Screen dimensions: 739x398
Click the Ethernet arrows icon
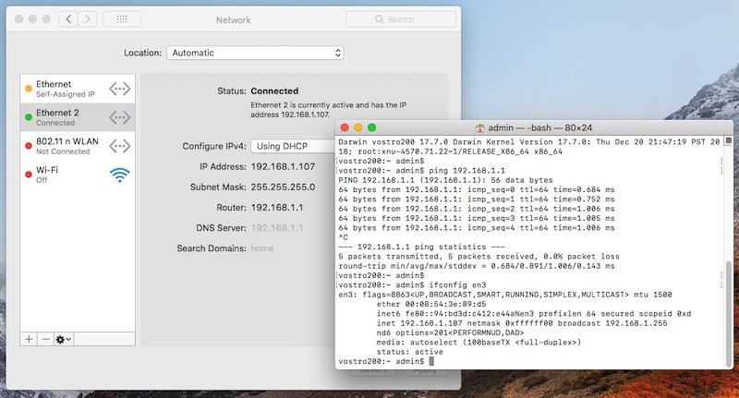(120, 89)
